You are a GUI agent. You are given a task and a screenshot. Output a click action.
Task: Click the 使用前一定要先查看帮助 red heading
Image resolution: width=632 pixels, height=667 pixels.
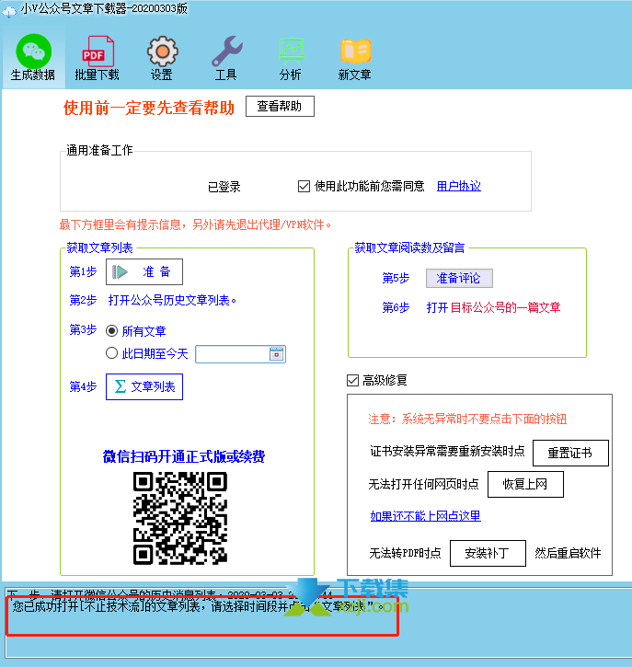click(x=149, y=108)
